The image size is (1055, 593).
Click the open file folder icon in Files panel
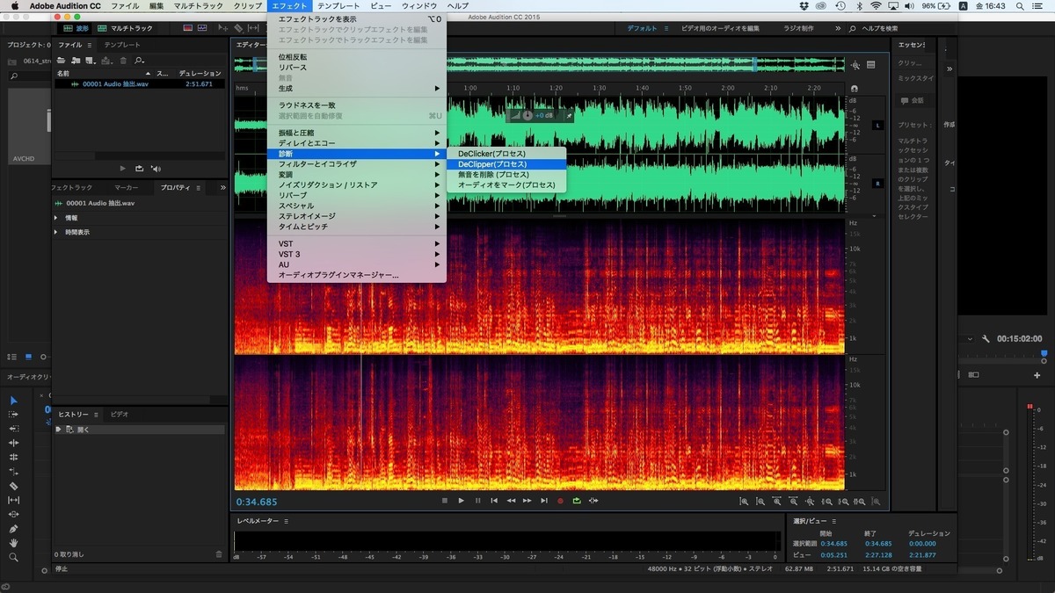point(62,61)
